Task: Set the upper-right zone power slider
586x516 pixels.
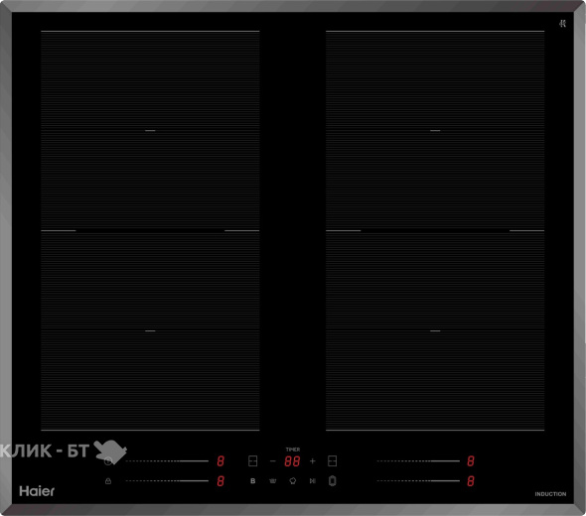Action: click(x=418, y=461)
